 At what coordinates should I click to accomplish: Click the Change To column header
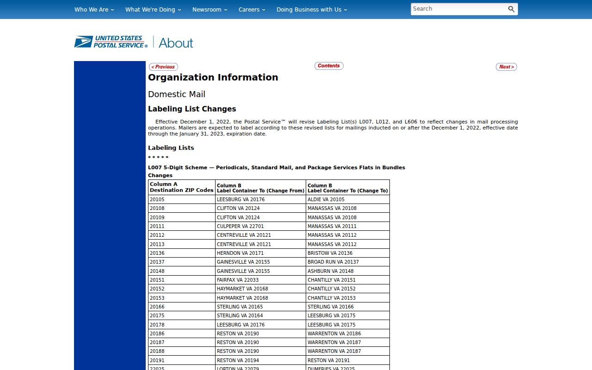[348, 187]
